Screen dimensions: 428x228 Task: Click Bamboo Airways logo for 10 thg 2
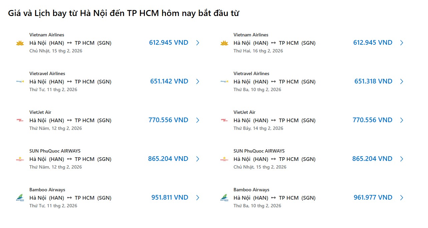point(224,198)
